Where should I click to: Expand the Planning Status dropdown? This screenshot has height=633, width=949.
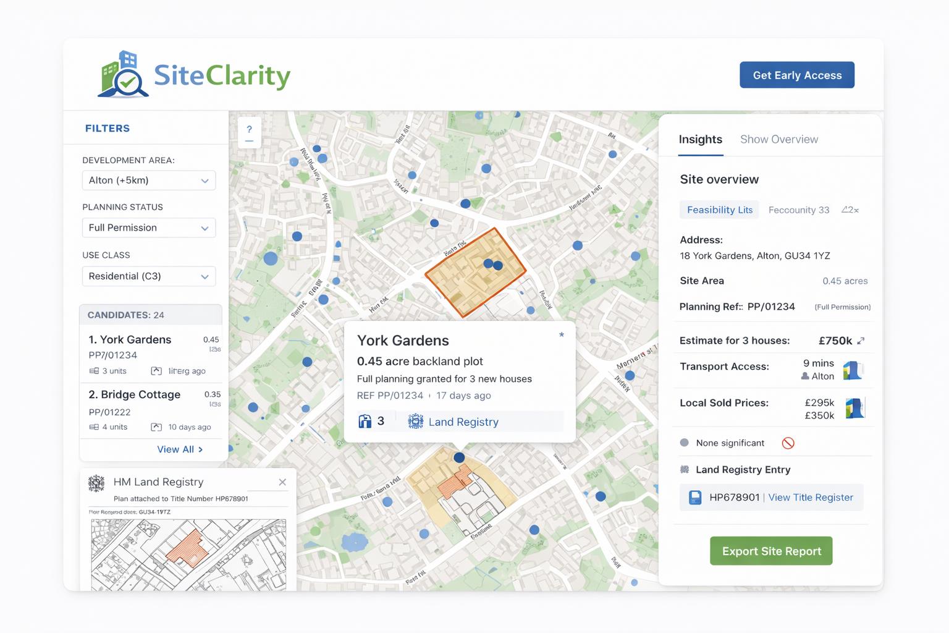[x=149, y=228]
